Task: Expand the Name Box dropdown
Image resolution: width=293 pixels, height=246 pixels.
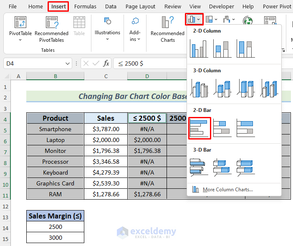Action: 68,64
